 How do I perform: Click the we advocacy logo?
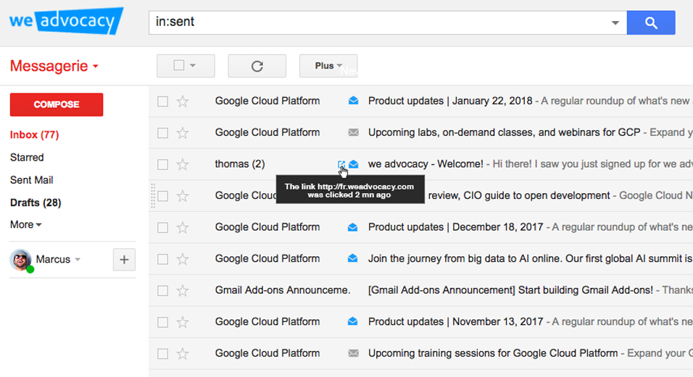(66, 21)
